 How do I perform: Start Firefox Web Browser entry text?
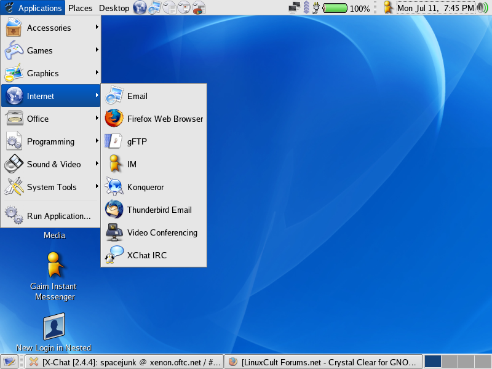pos(165,119)
